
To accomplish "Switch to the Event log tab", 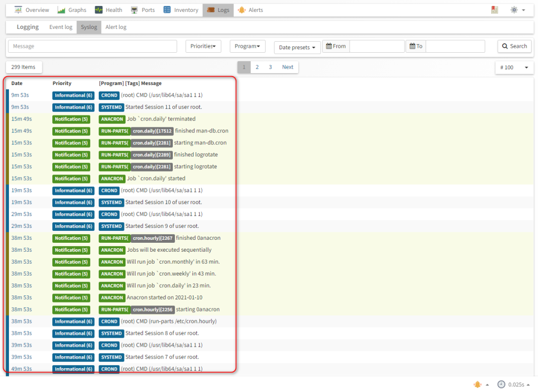I will [x=61, y=27].
